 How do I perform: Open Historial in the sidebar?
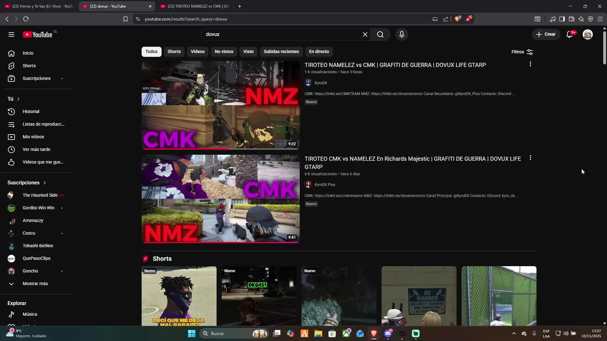tap(38, 111)
